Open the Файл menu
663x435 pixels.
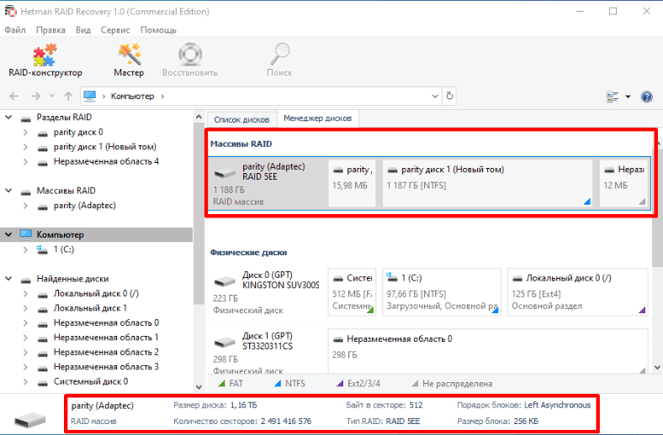point(15,30)
